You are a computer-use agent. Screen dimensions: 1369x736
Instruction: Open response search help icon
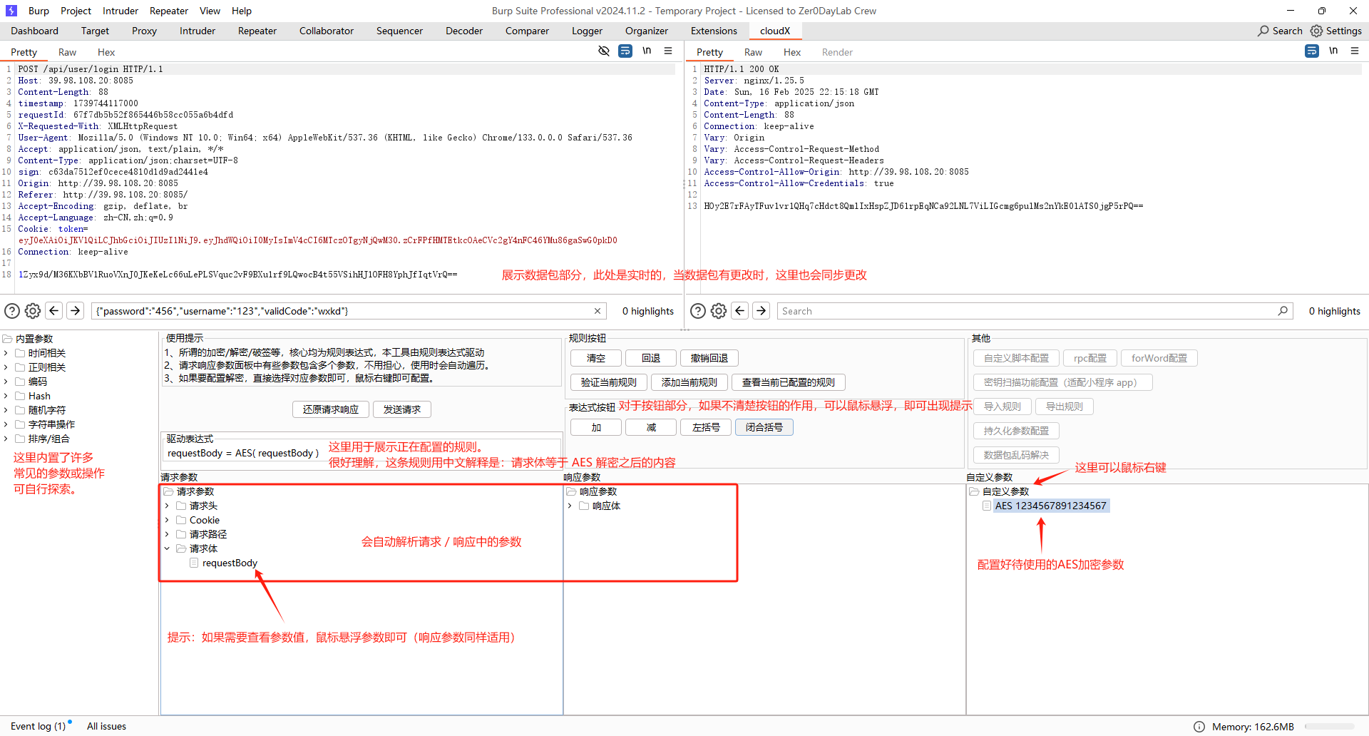(698, 311)
